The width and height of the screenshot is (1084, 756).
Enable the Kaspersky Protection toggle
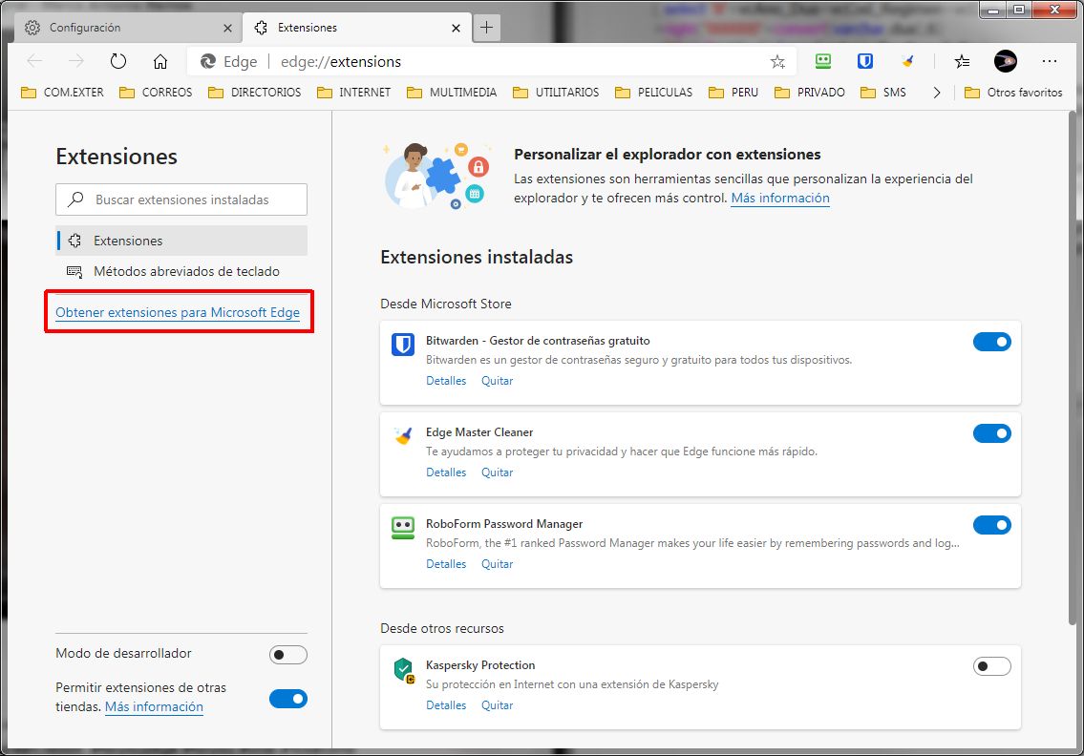tap(991, 666)
